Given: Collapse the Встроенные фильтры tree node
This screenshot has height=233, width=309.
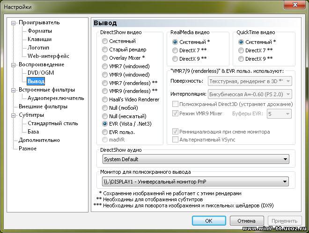Looking at the screenshot, I should tap(13, 90).
